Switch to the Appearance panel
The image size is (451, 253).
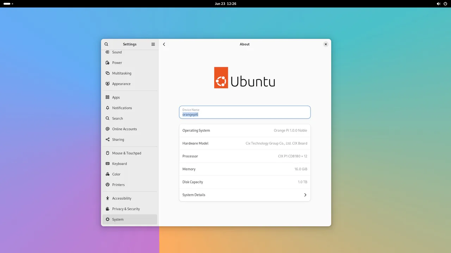[x=130, y=84]
